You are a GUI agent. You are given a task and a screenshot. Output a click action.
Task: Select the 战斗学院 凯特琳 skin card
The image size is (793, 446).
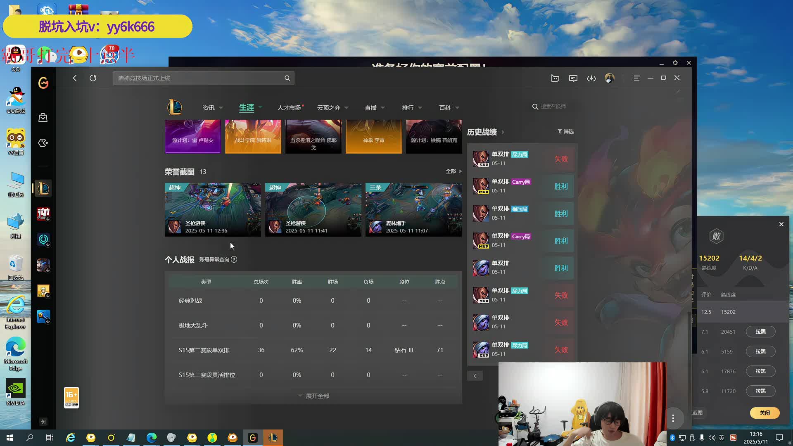(253, 137)
